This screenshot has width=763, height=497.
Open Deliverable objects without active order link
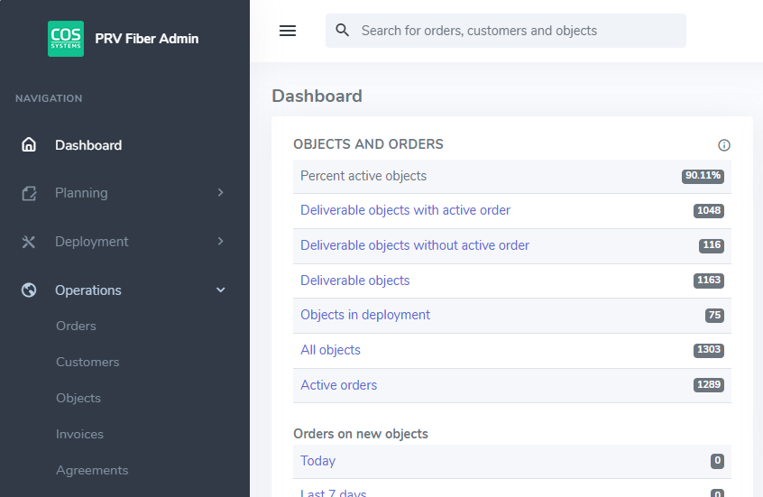click(x=415, y=244)
